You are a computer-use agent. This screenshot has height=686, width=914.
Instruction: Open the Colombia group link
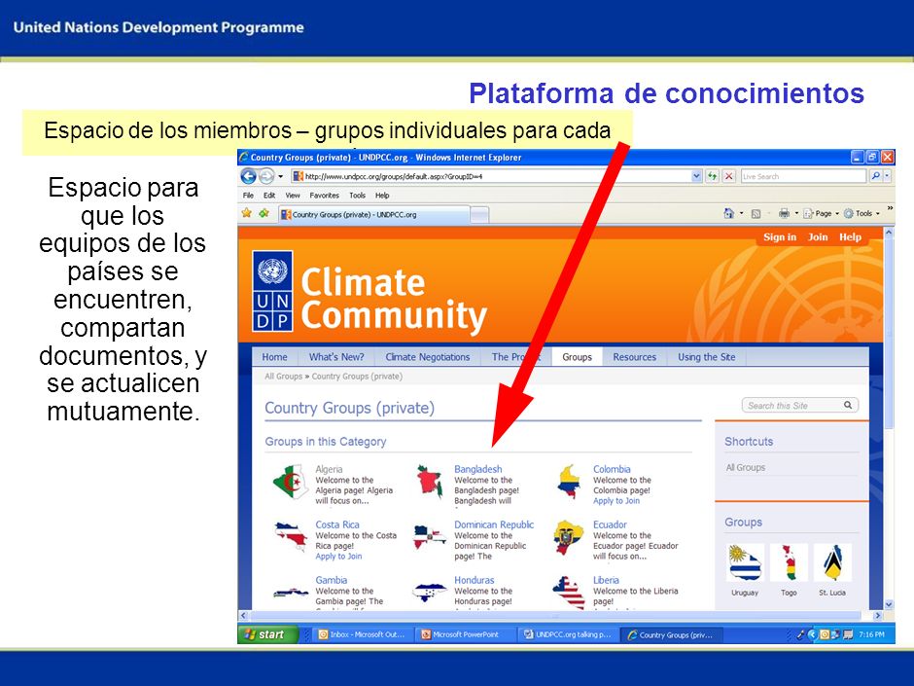612,469
